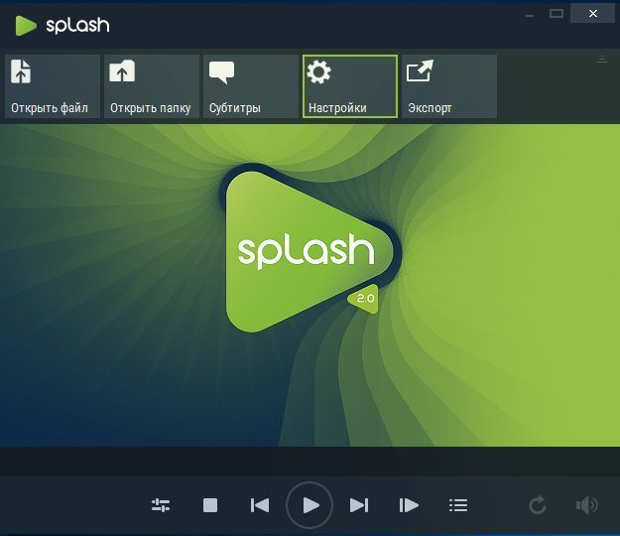The height and width of the screenshot is (536, 620).
Task: Skip to the next track
Action: (x=359, y=505)
